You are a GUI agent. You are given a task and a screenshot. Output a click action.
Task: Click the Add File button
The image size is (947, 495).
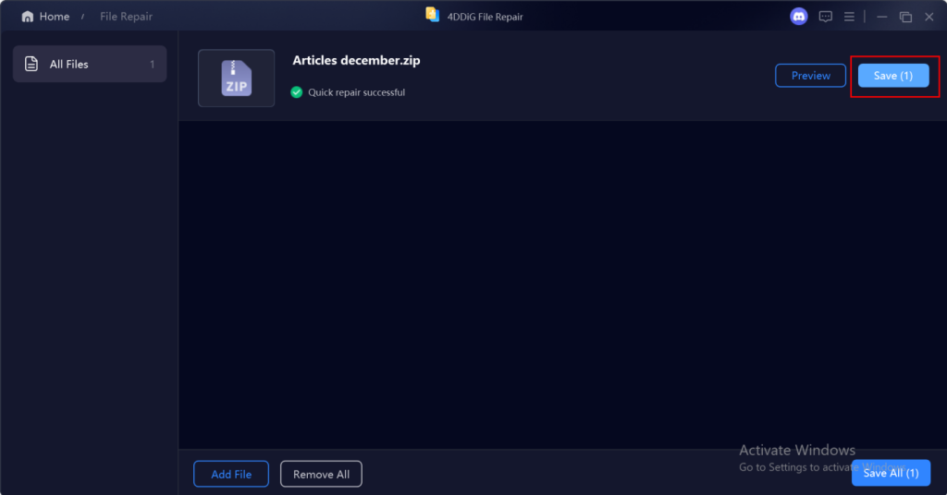[230, 474]
